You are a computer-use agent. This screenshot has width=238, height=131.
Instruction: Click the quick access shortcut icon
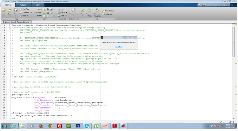(200, 5)
